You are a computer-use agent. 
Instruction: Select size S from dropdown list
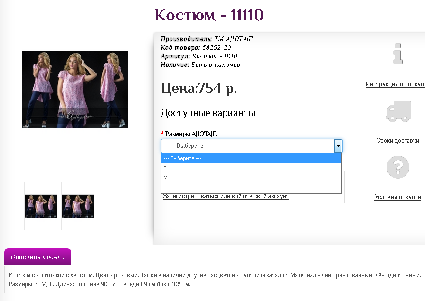coord(251,168)
